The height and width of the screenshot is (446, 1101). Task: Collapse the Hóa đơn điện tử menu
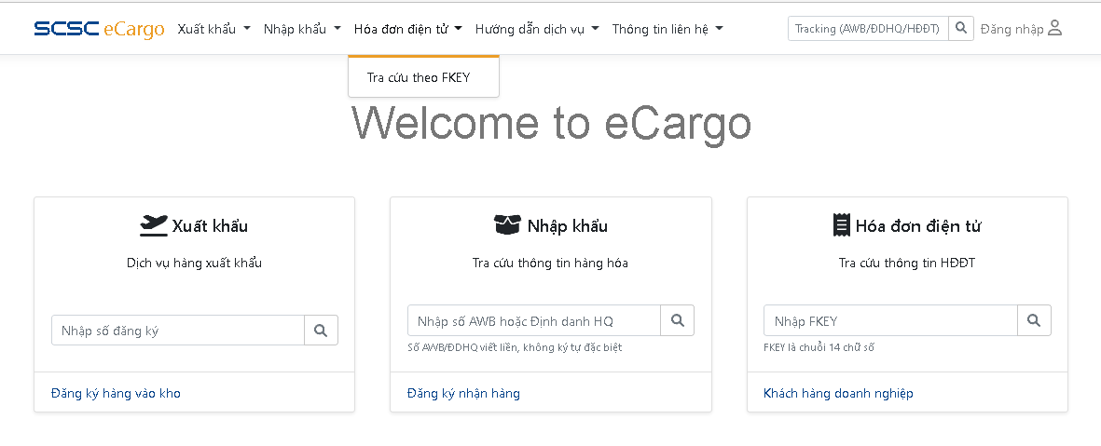(x=408, y=29)
